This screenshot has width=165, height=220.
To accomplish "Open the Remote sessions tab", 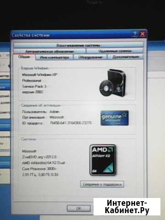I will (x=115, y=51).
